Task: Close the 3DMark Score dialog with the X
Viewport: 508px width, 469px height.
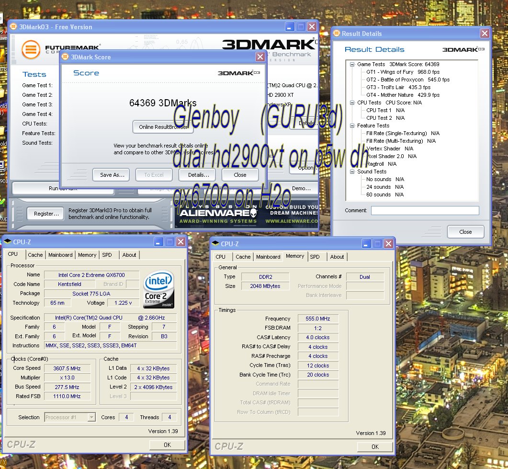Action: pyautogui.click(x=260, y=57)
